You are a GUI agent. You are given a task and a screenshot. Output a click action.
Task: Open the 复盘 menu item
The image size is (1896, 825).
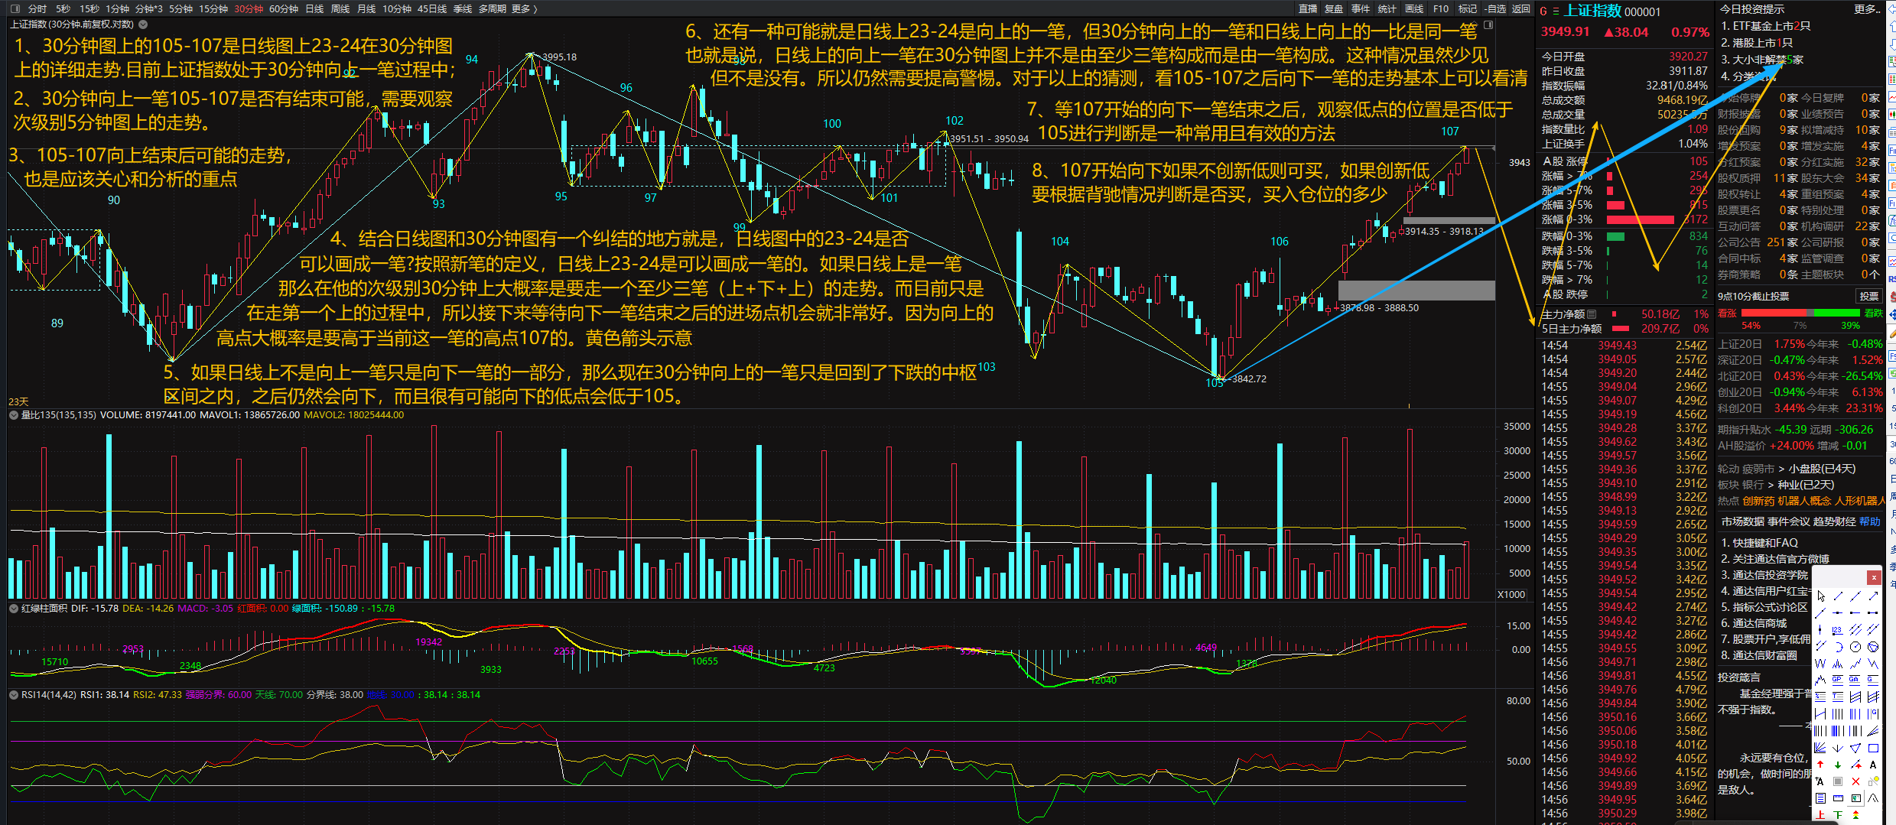1334,8
